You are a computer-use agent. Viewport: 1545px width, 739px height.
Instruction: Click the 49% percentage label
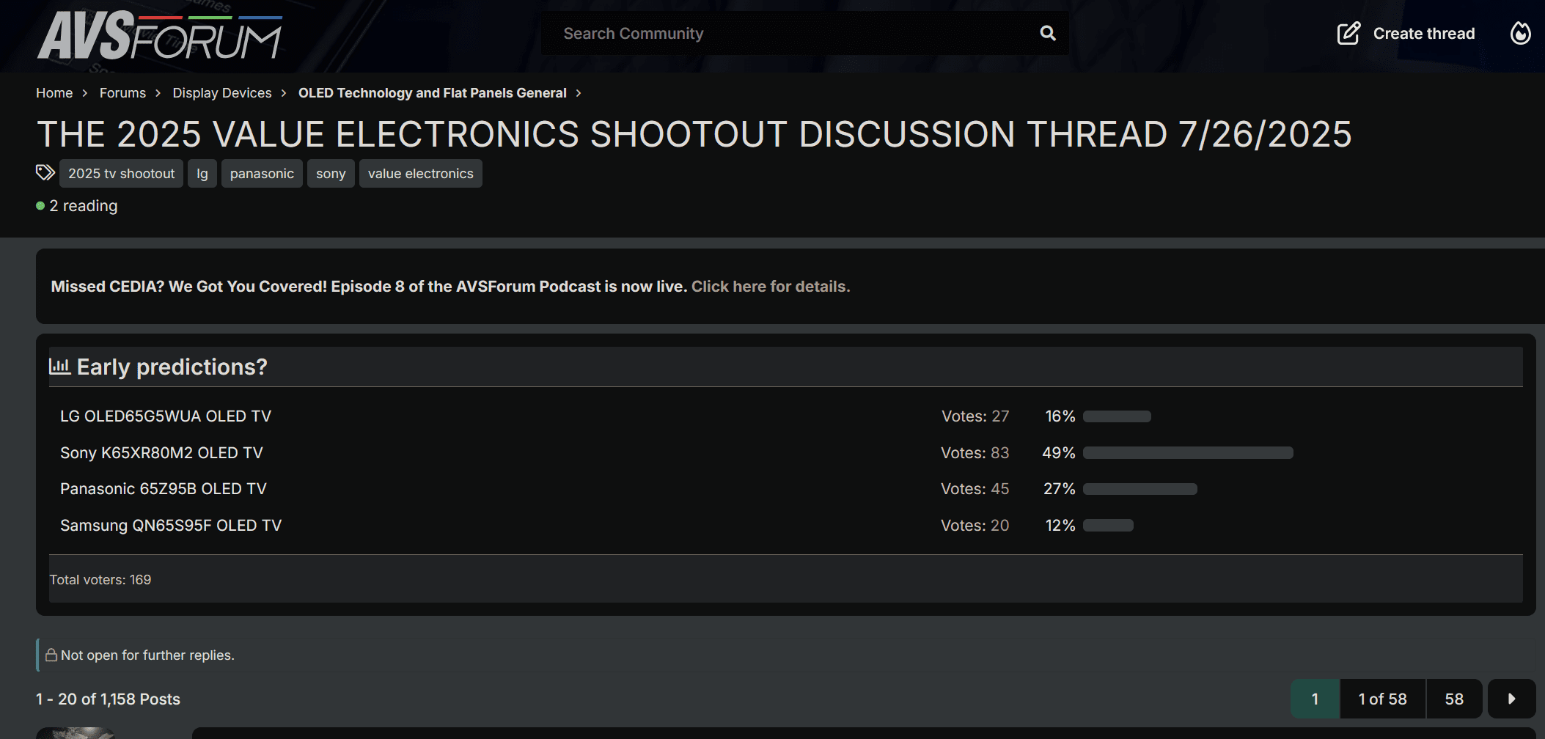1059,453
